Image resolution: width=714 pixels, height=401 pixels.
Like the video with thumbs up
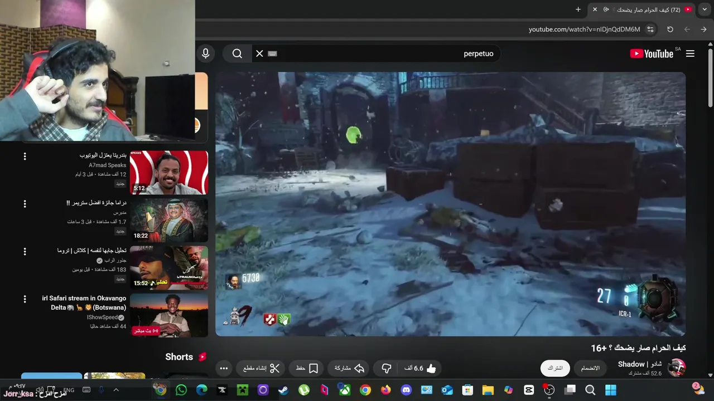tap(421, 368)
